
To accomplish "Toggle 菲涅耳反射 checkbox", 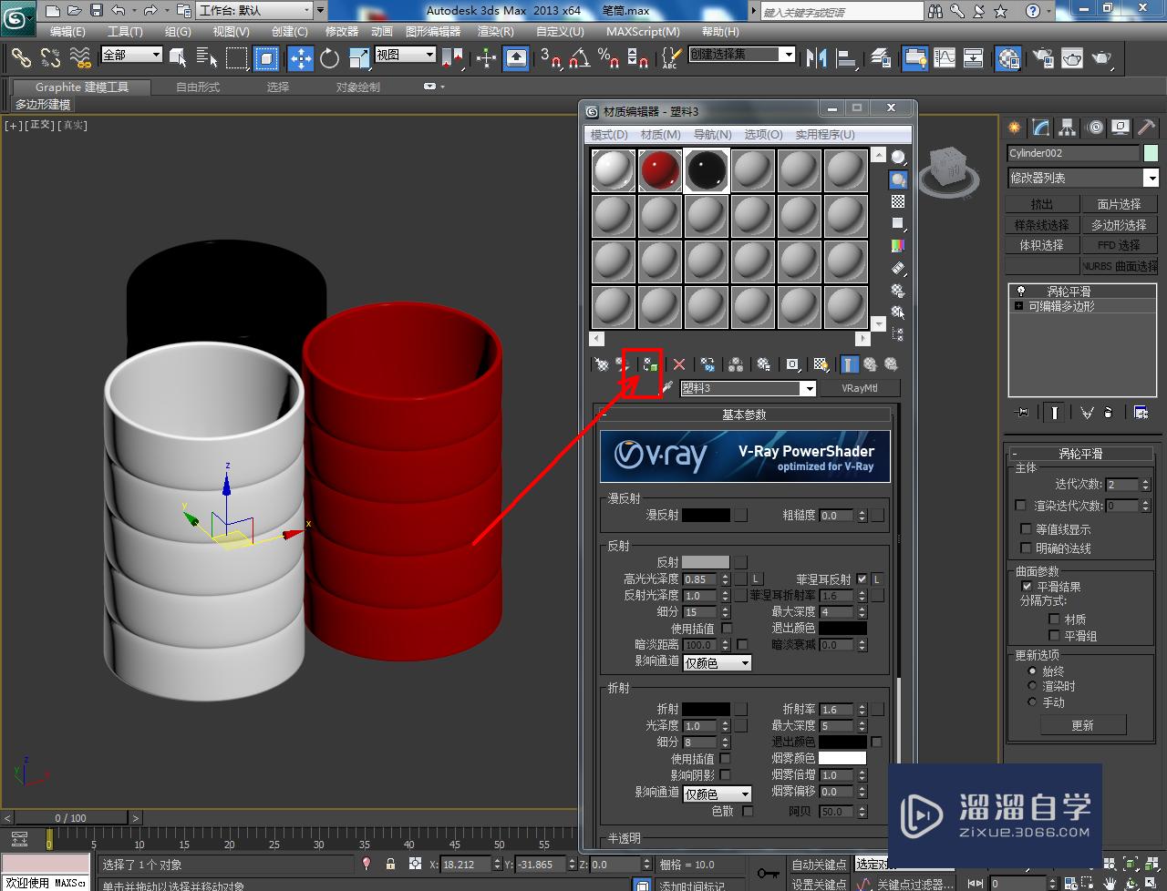I will click(862, 579).
